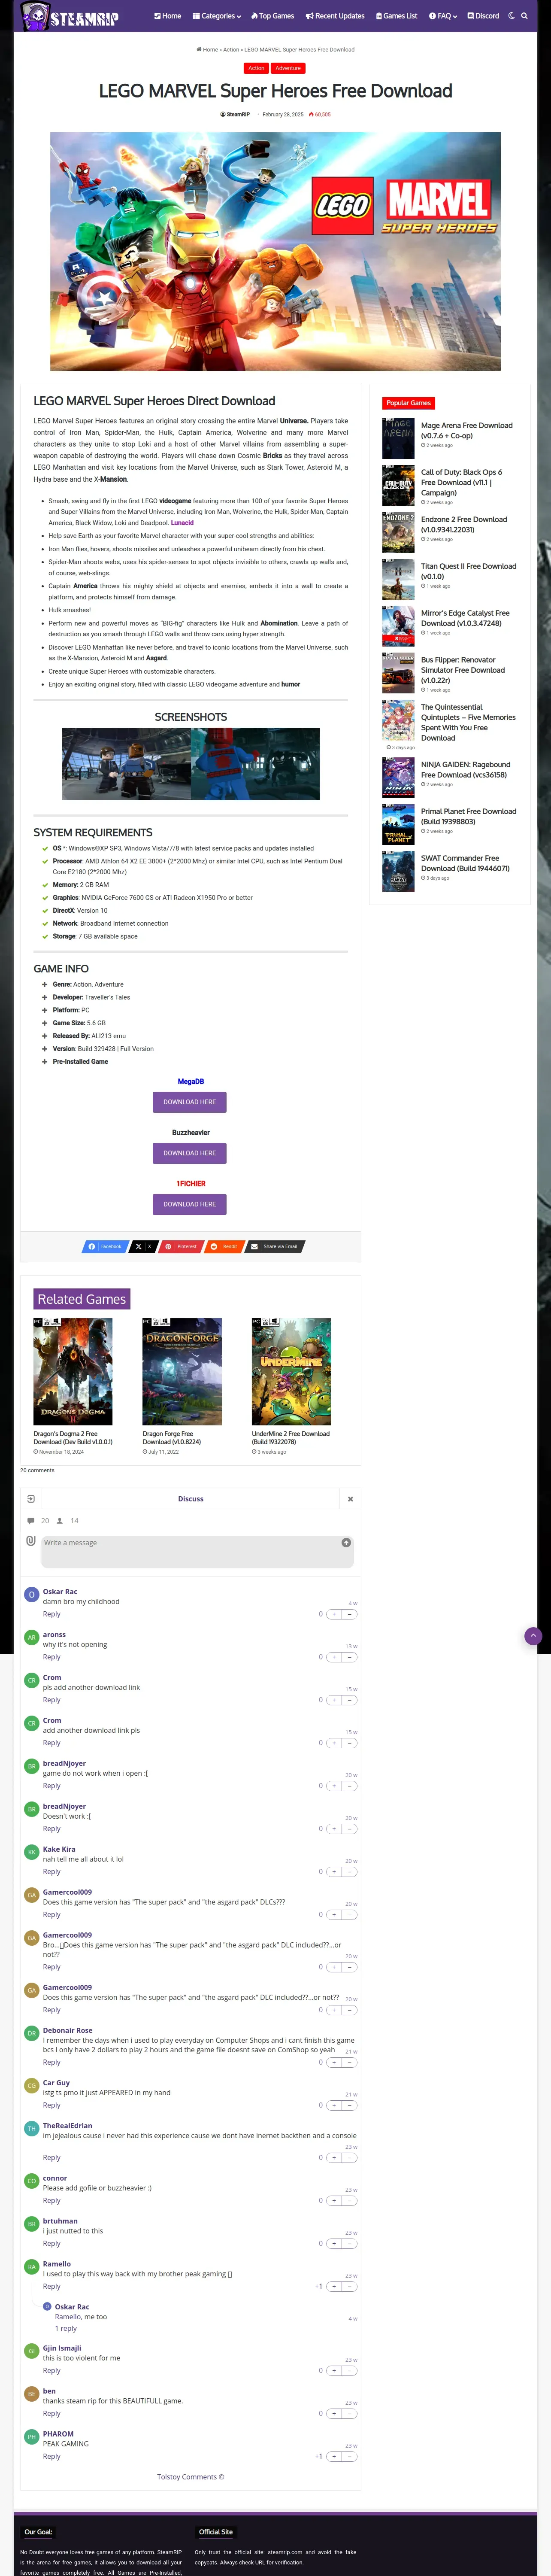Click the Buzzheavier DOWNLOAD HERE button
This screenshot has height=2576, width=551.
(x=189, y=1153)
